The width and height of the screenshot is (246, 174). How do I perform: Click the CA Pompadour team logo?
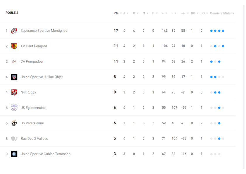point(14,61)
